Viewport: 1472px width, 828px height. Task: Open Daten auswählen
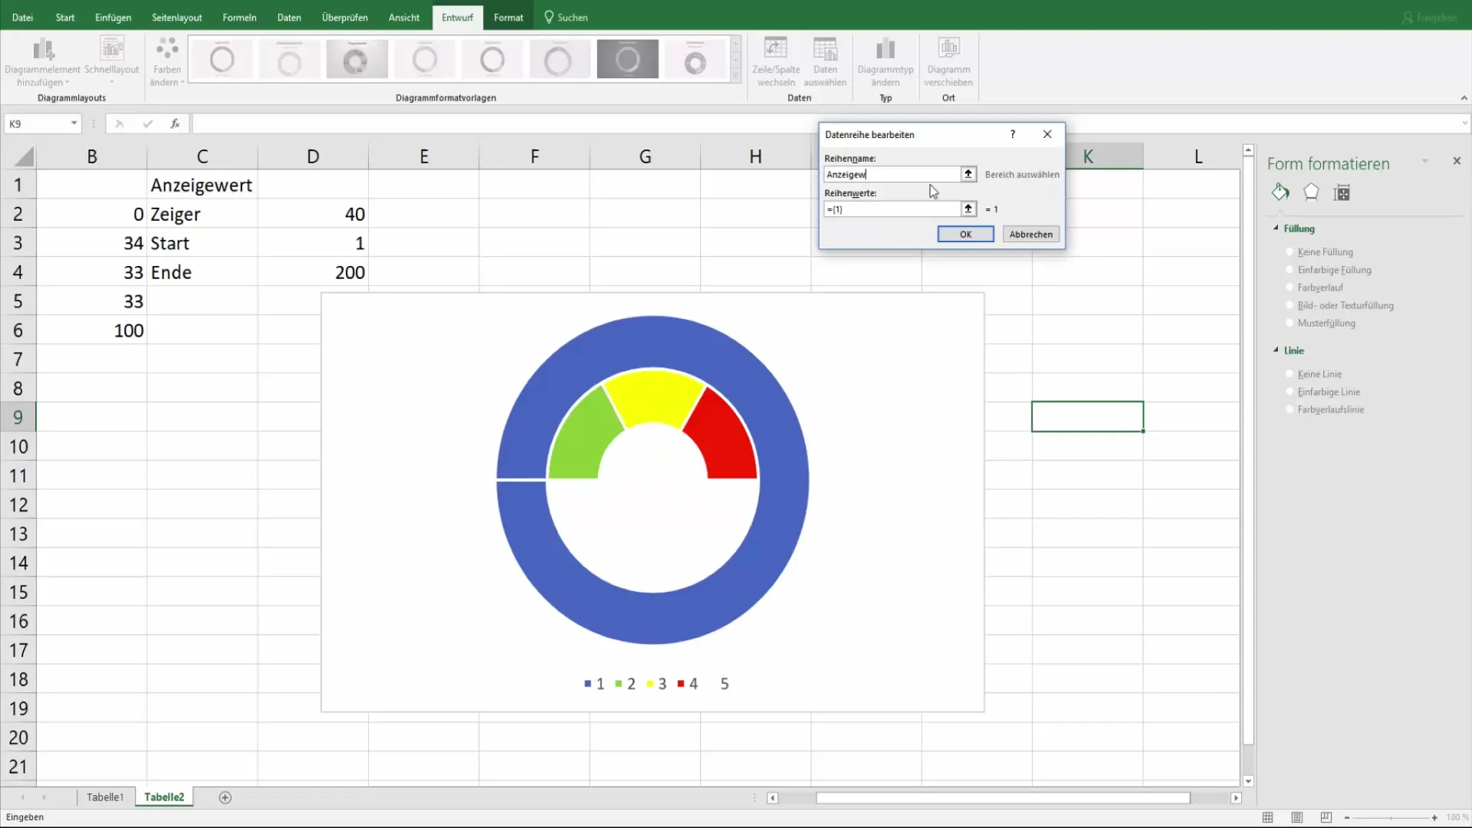tap(825, 61)
